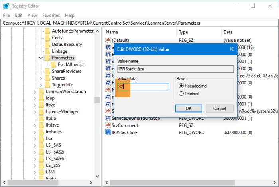279x187 pixels.
Task: Click the DWORD icon beside ServiceDllUnloadOnStop
Action: 108,118
